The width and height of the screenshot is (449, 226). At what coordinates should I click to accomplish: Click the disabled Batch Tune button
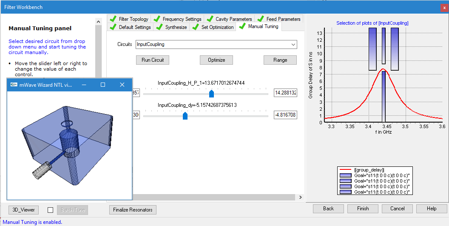point(72,210)
